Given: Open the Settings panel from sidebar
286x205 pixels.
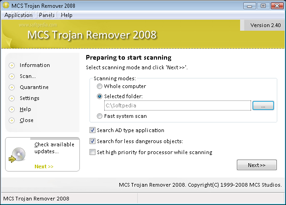Looking at the screenshot, I should [x=29, y=98].
